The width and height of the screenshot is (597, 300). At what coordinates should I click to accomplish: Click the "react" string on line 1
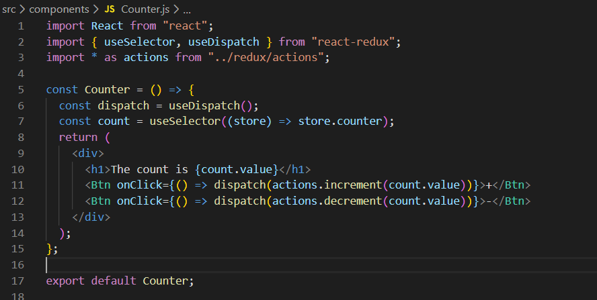pos(185,26)
